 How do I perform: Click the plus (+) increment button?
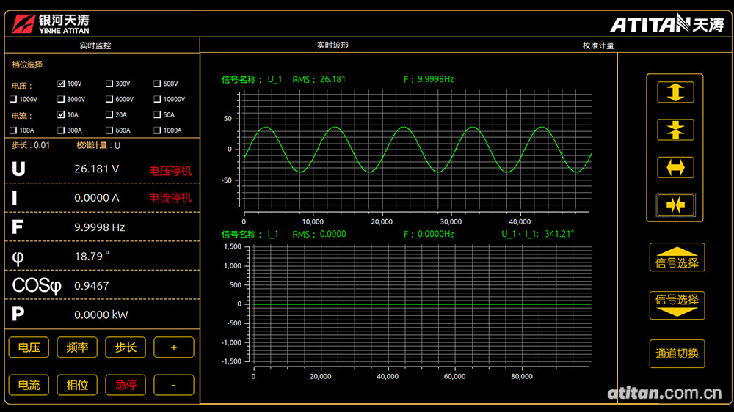click(x=174, y=347)
